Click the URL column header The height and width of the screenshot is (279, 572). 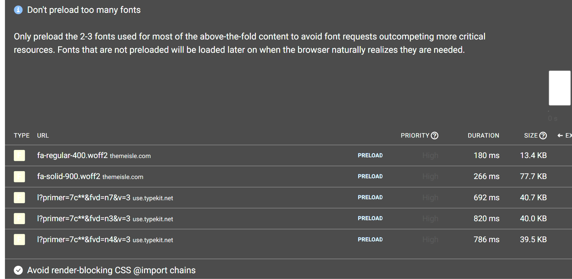coord(43,135)
